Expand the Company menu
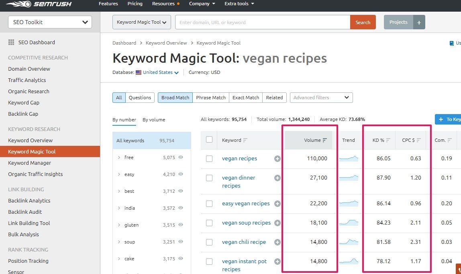This screenshot has width=461, height=274. pyautogui.click(x=202, y=4)
